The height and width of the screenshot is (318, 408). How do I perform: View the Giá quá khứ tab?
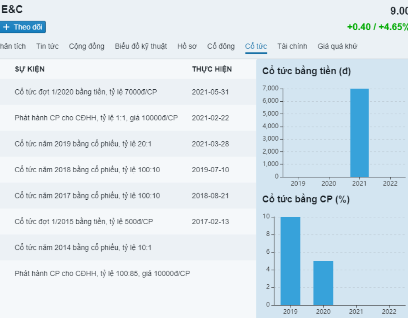tap(337, 46)
